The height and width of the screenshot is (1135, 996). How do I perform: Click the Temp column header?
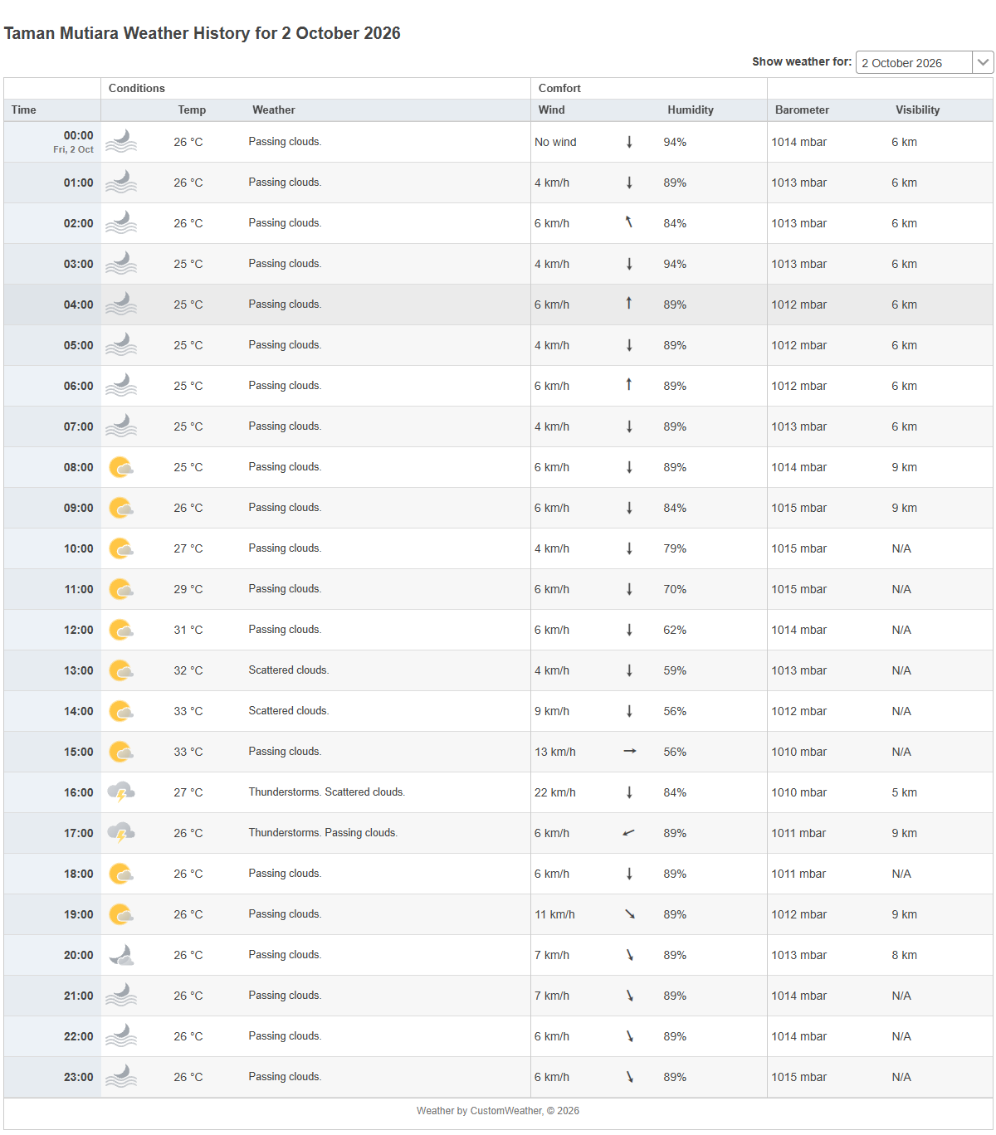coord(192,110)
